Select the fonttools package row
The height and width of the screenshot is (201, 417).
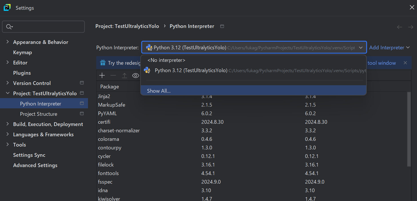(x=252, y=173)
